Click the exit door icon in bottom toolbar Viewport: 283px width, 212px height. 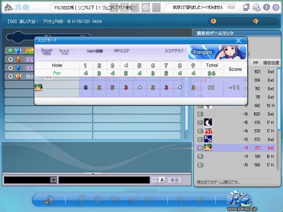click(x=49, y=200)
